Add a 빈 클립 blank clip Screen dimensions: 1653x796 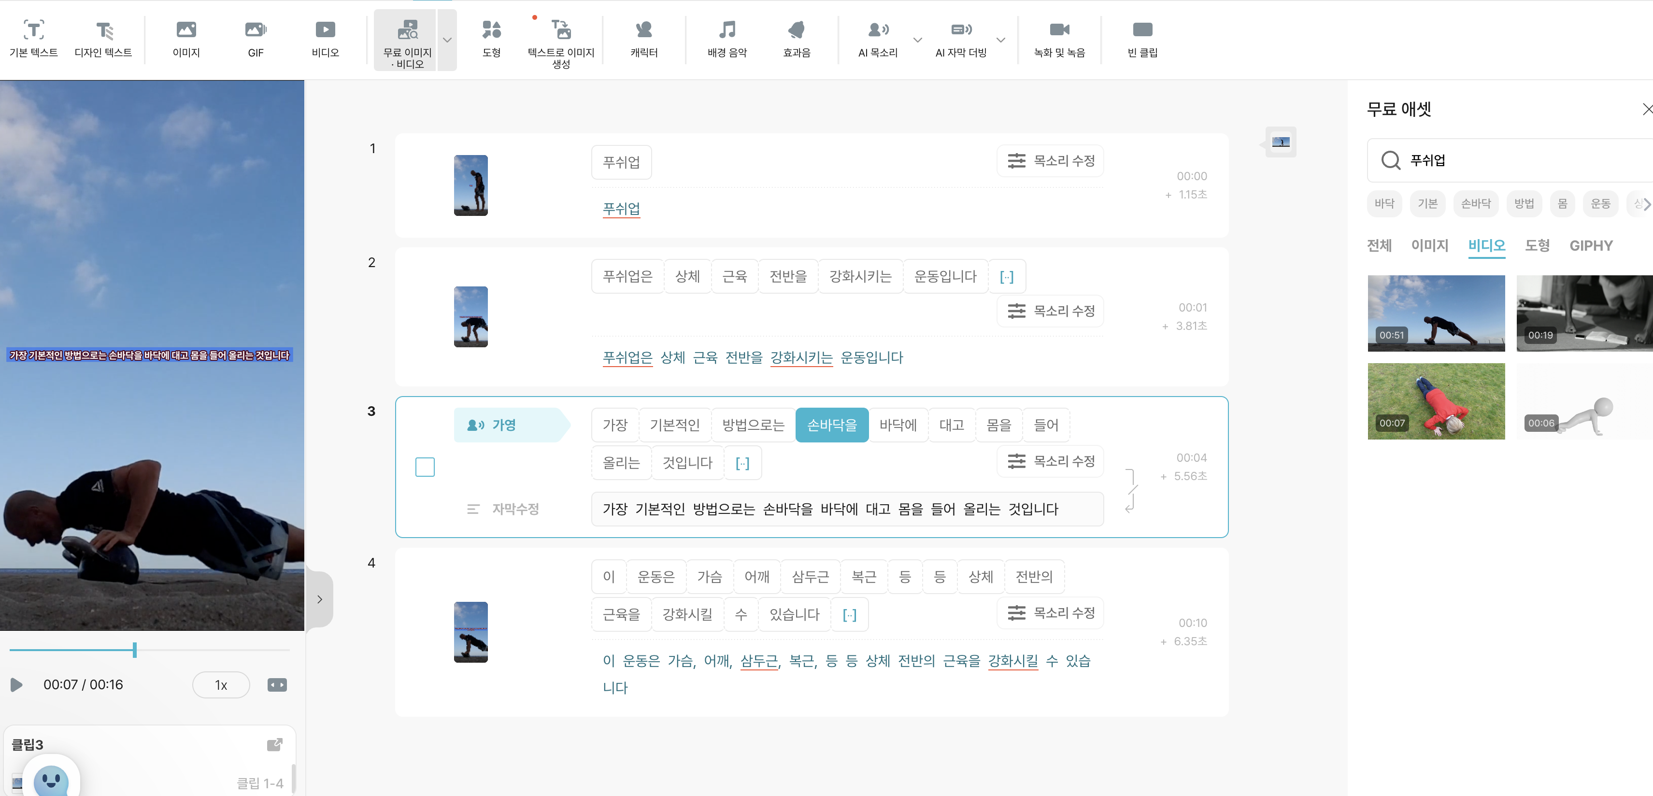pos(1142,39)
